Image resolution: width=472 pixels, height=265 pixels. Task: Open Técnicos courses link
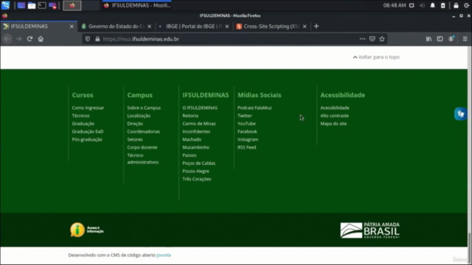click(x=80, y=116)
